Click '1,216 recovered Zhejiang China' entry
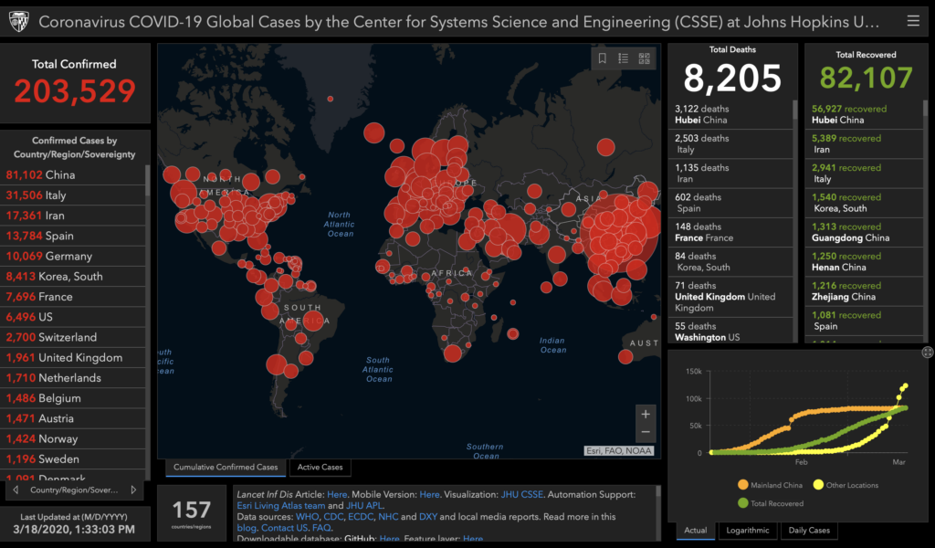This screenshot has height=548, width=935. pos(864,291)
